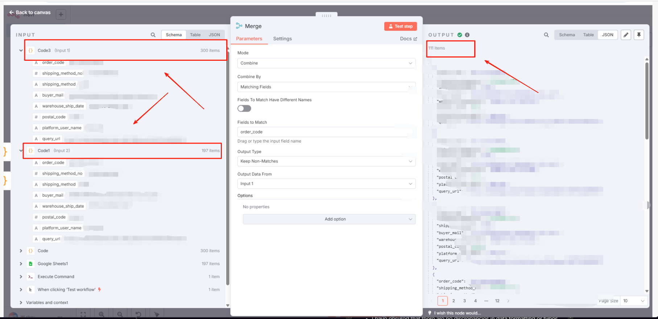658x319 pixels.
Task: Click the Code node braces icon
Action: pyautogui.click(x=30, y=251)
